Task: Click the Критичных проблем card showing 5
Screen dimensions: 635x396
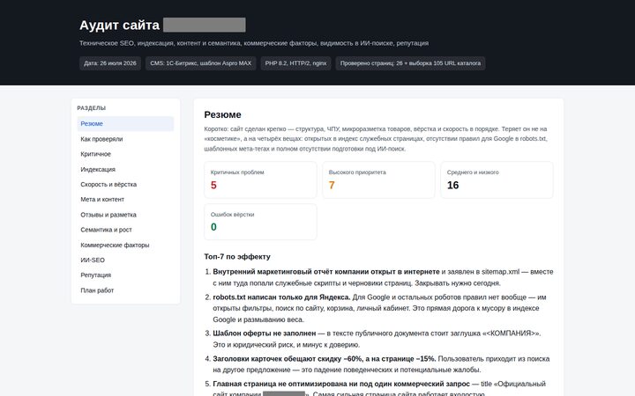Action: click(260, 180)
